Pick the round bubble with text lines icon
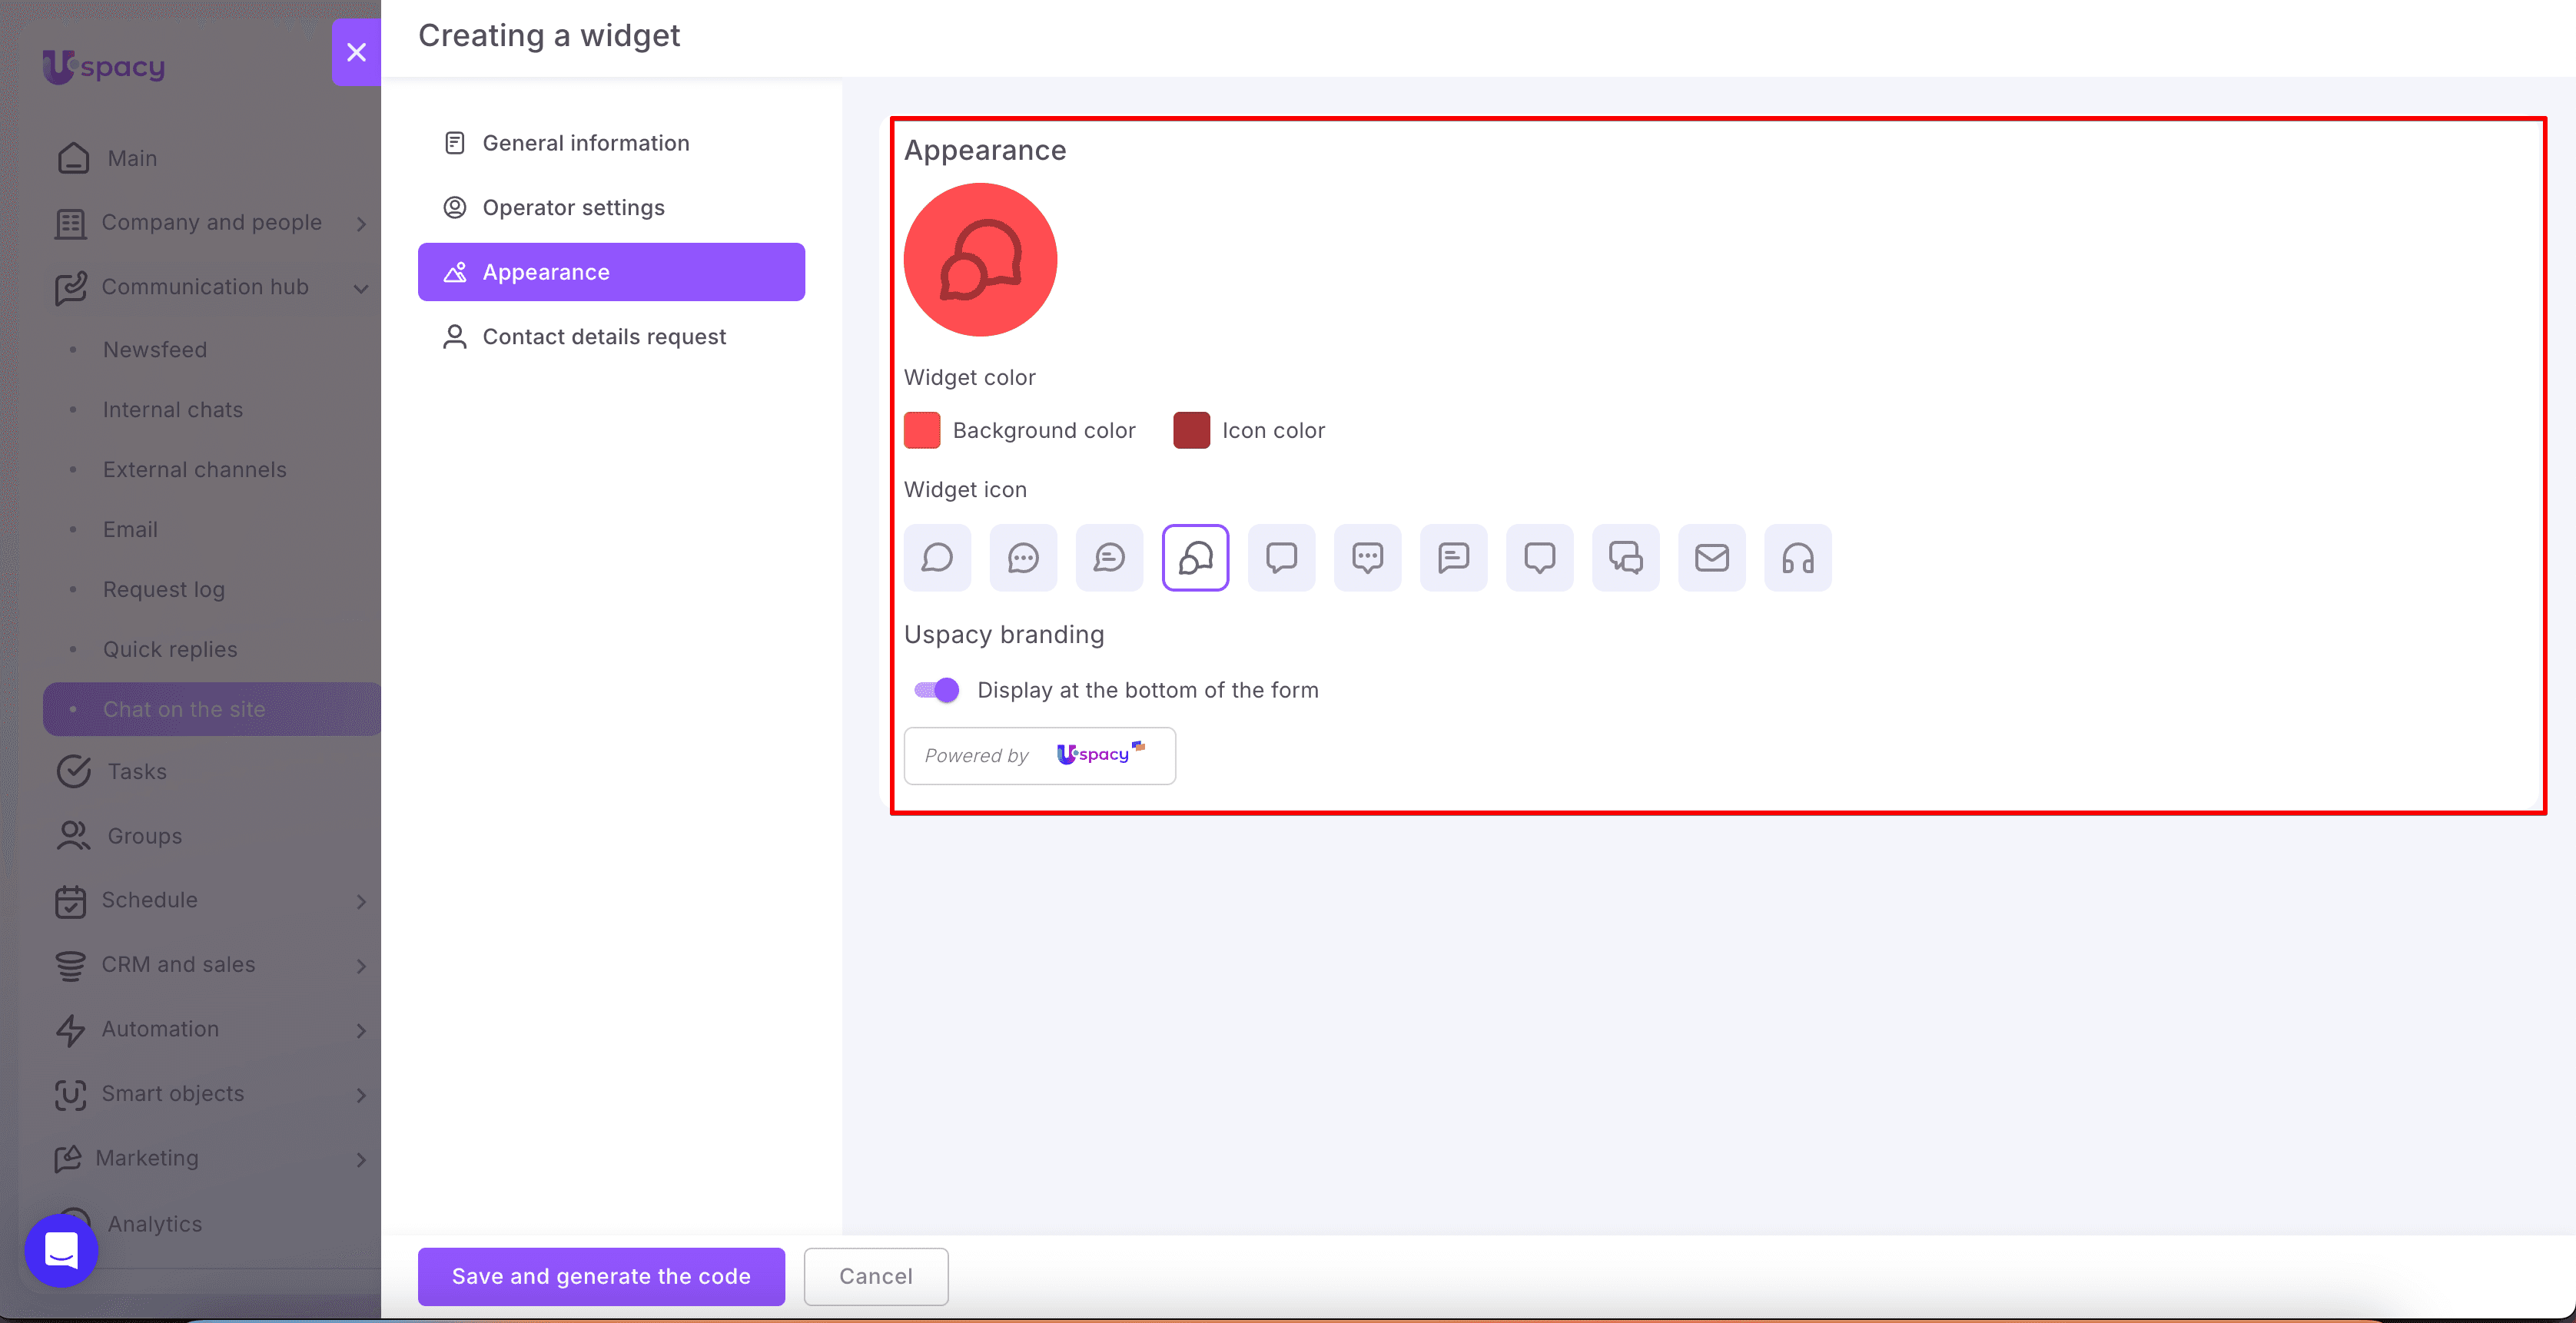Viewport: 2576px width, 1323px height. tap(1109, 557)
